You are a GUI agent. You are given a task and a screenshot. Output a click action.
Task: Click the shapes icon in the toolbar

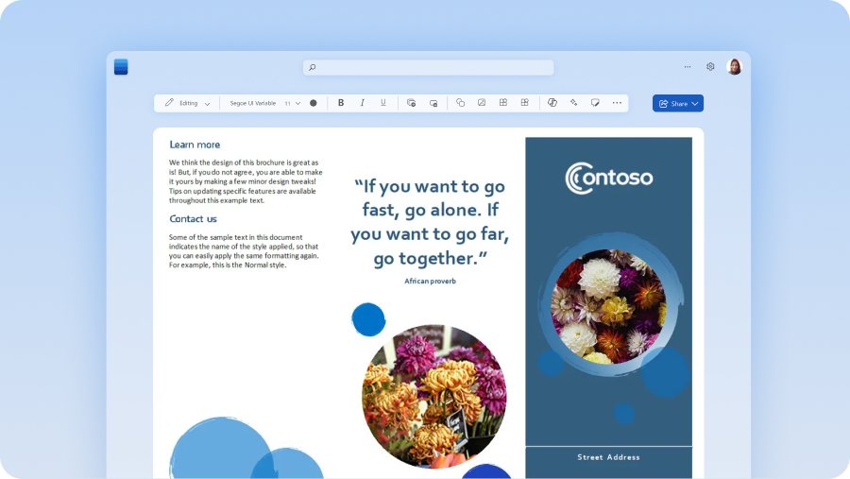(x=460, y=103)
